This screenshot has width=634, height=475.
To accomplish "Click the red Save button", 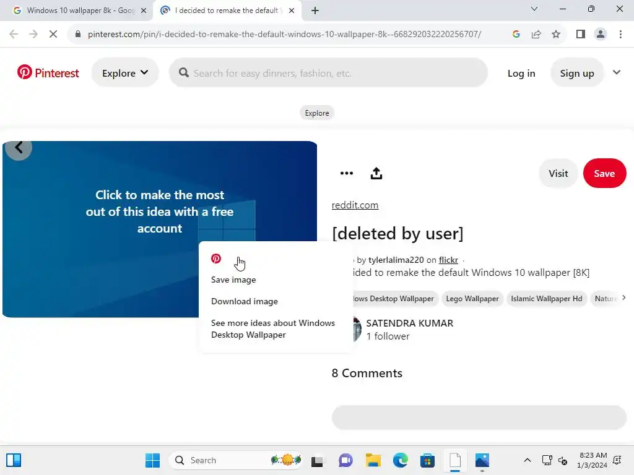I will click(604, 173).
